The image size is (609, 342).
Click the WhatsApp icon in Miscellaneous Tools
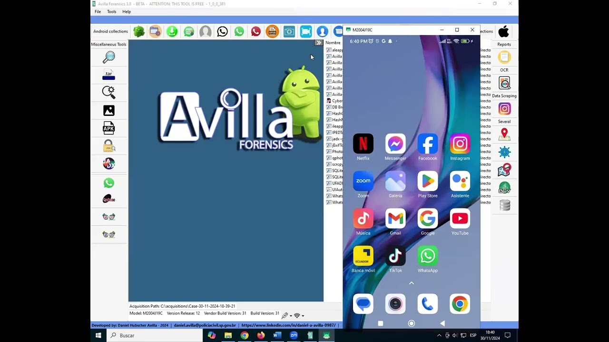point(109,183)
